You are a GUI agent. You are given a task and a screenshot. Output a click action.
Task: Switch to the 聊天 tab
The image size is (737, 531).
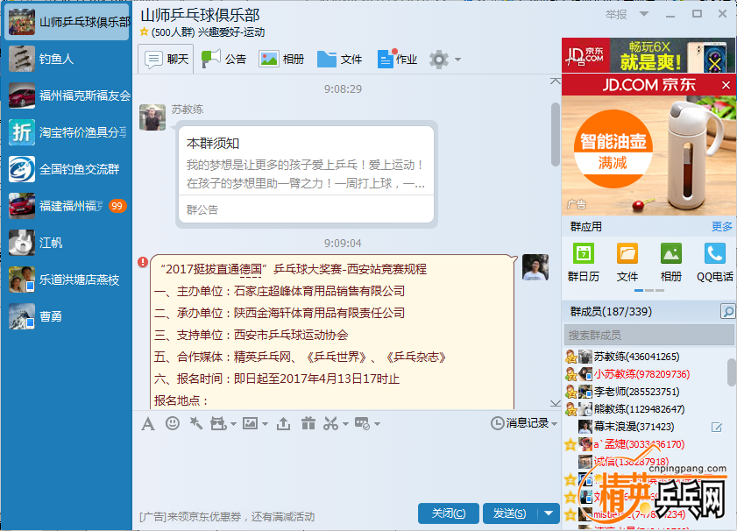point(166,60)
